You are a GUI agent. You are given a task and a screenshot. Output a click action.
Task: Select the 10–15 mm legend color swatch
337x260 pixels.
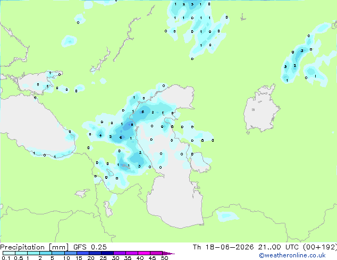pos(70,253)
